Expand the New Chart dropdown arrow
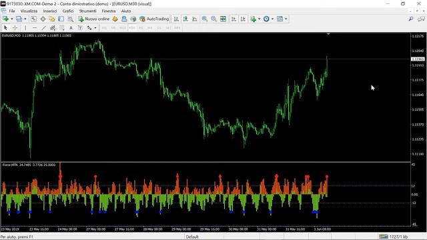Image resolution: width=427 pixels, height=240 pixels. click(x=12, y=19)
